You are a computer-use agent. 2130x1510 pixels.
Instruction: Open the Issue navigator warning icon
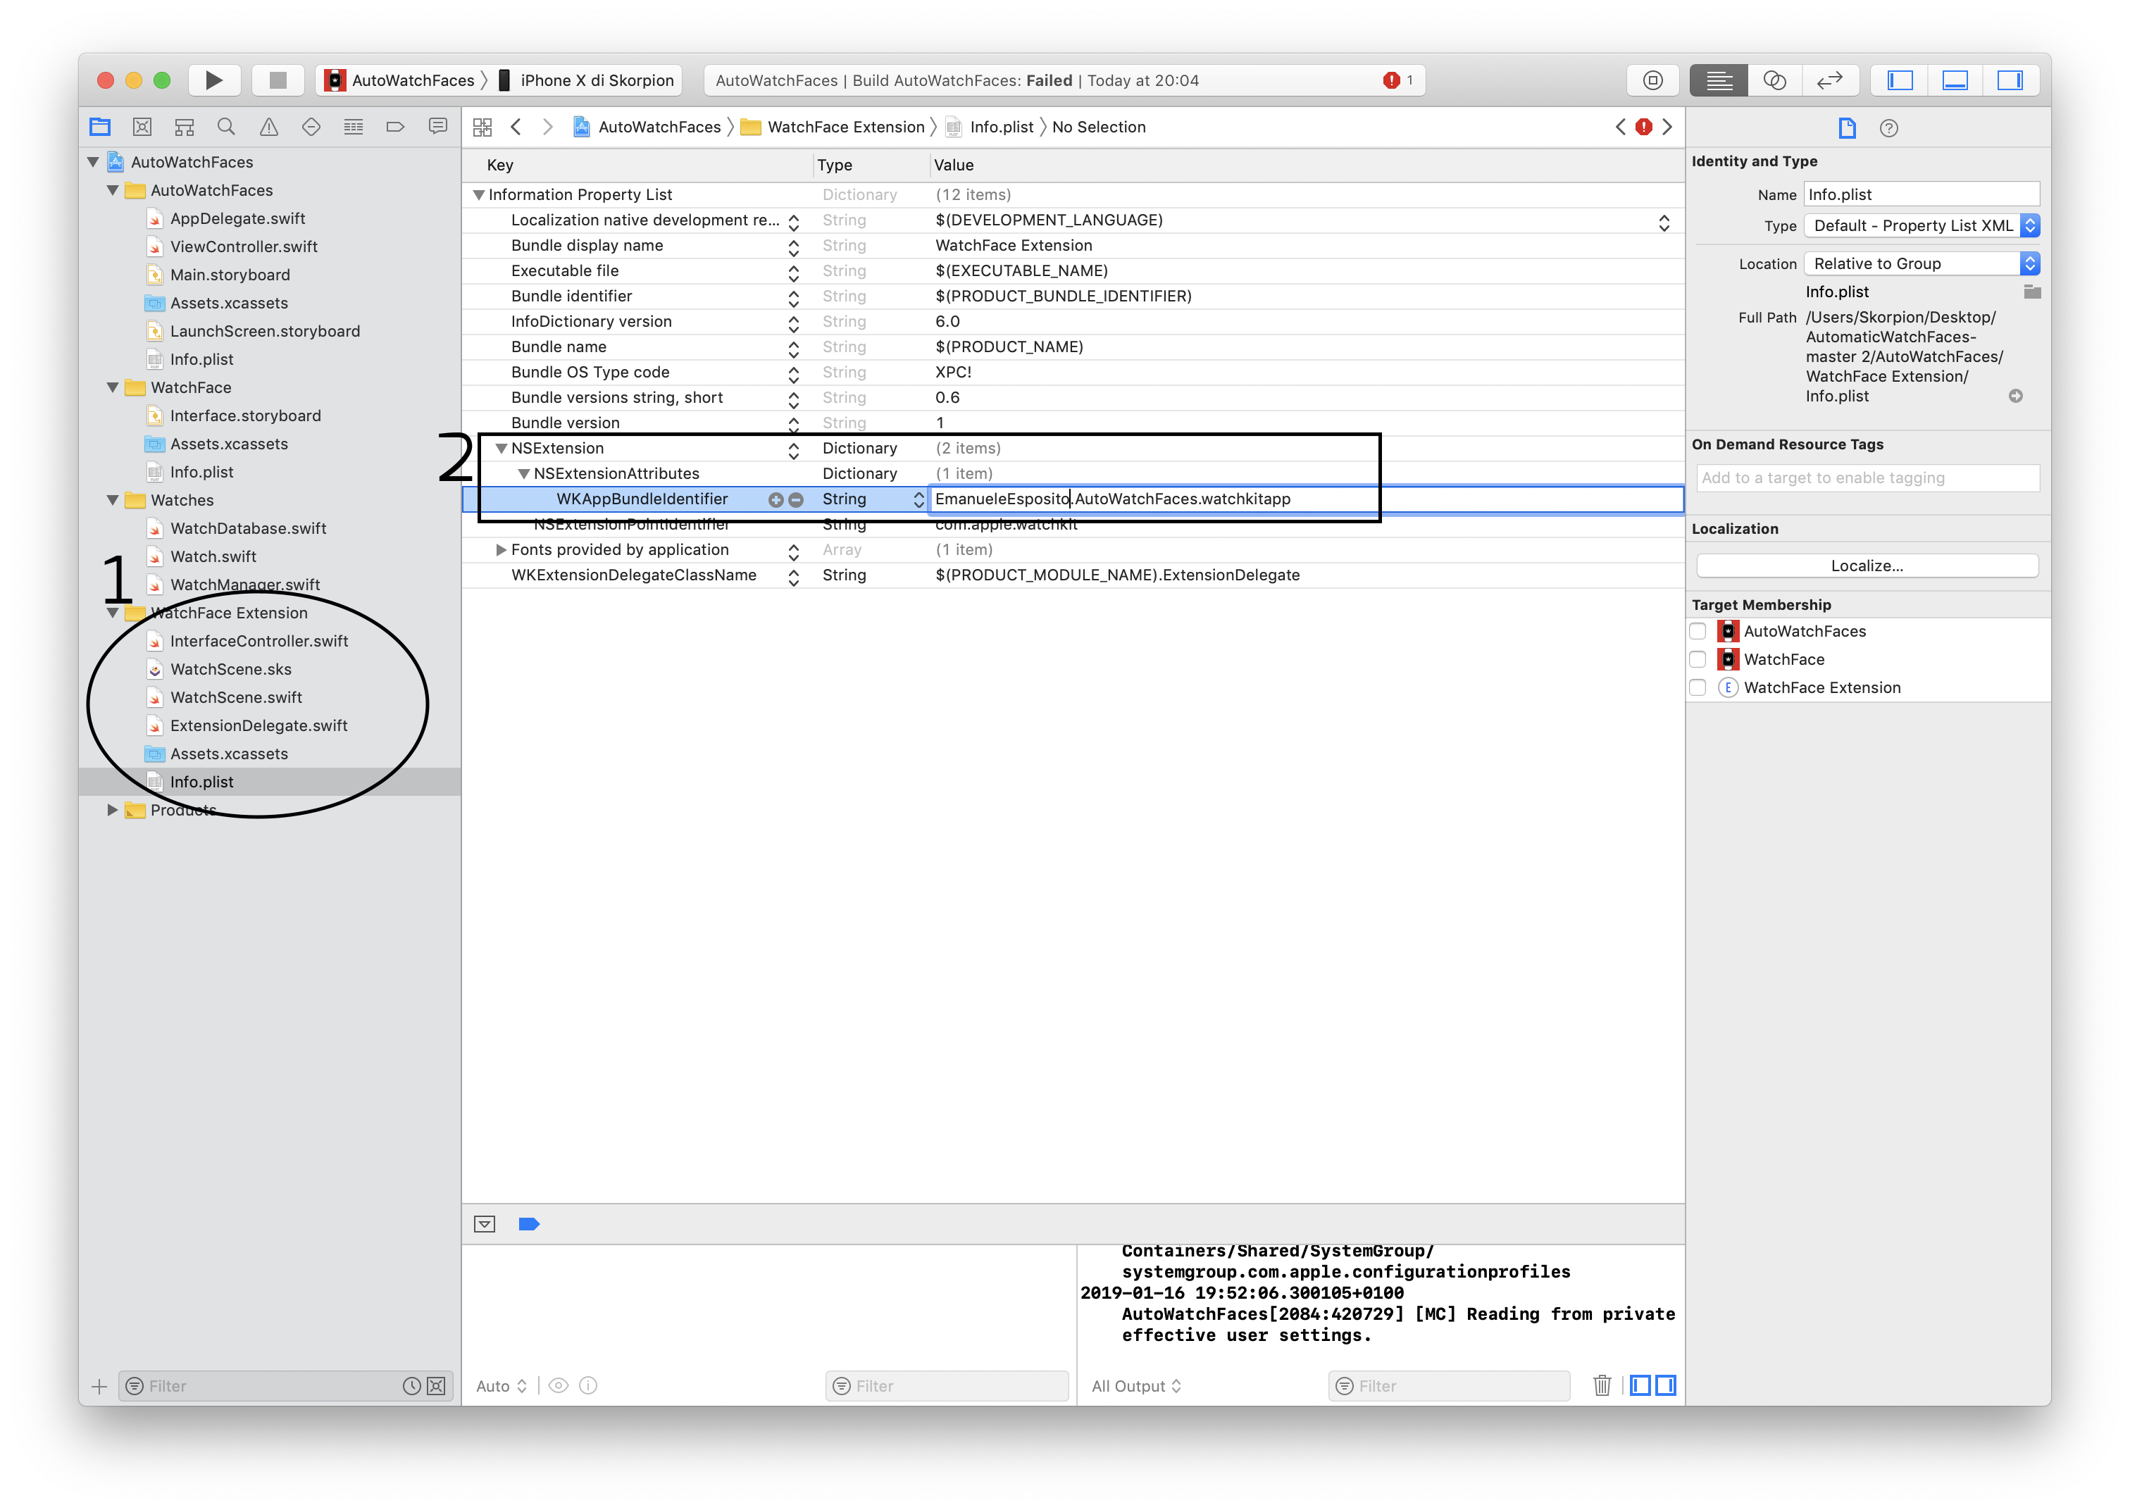click(268, 127)
